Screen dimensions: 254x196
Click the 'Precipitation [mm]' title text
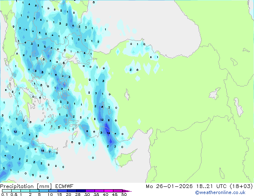[x=26, y=186]
